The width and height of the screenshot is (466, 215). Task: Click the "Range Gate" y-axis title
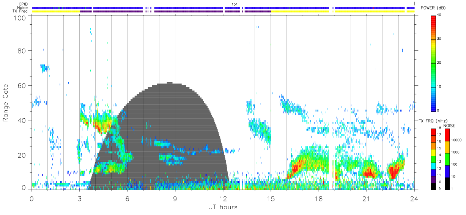[x=6, y=103]
